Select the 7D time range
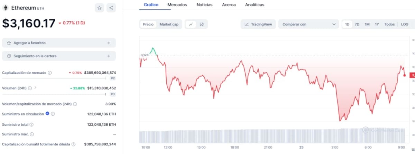415x154 pixels. [x=357, y=24]
